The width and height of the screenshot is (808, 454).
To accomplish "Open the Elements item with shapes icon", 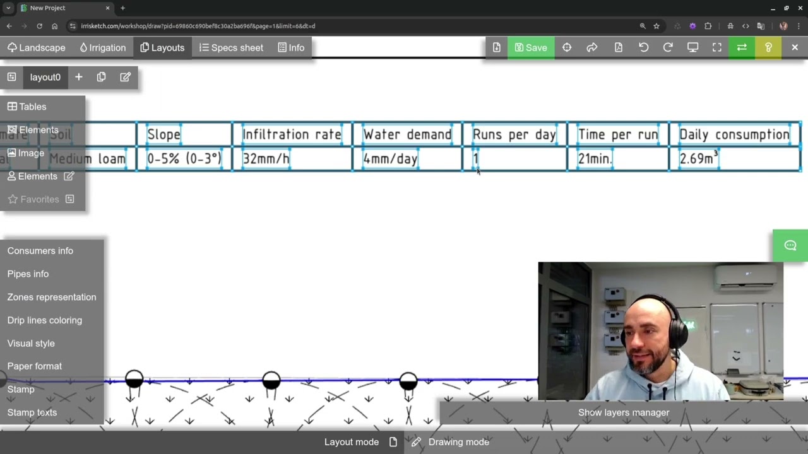I will coord(33,130).
